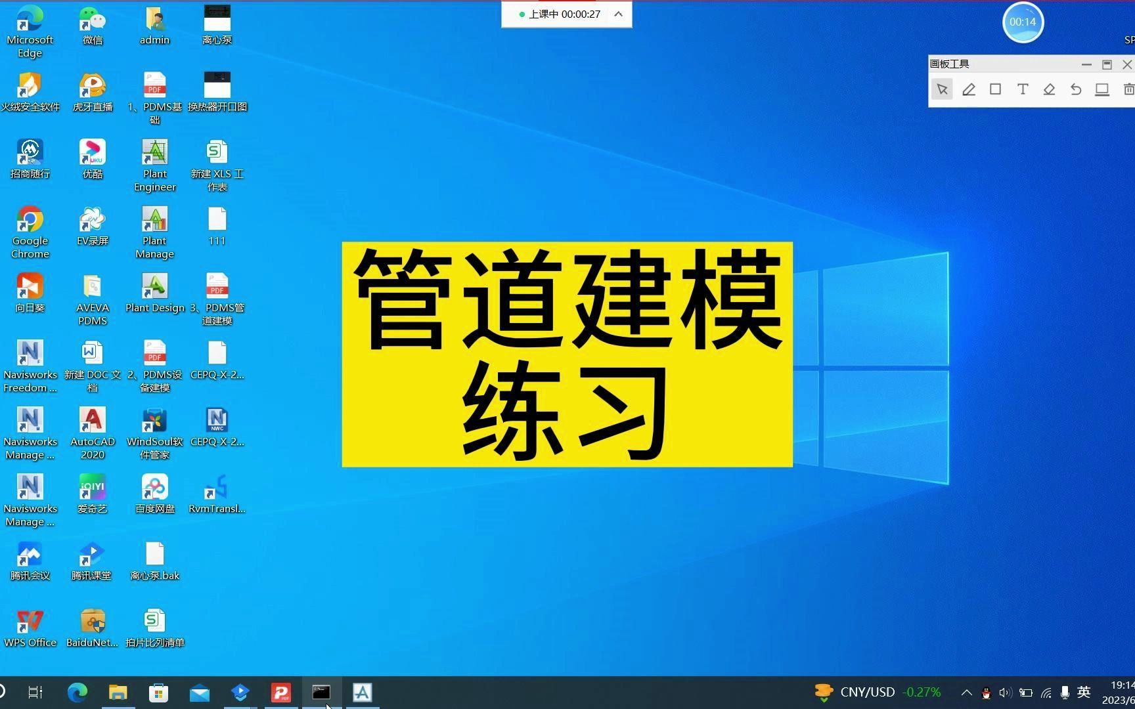Select the pen annotation tool
The width and height of the screenshot is (1135, 709).
point(968,89)
